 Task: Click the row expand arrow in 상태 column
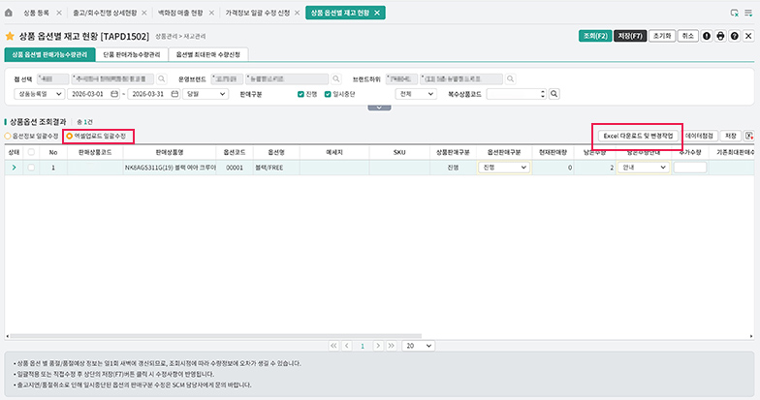[14, 168]
